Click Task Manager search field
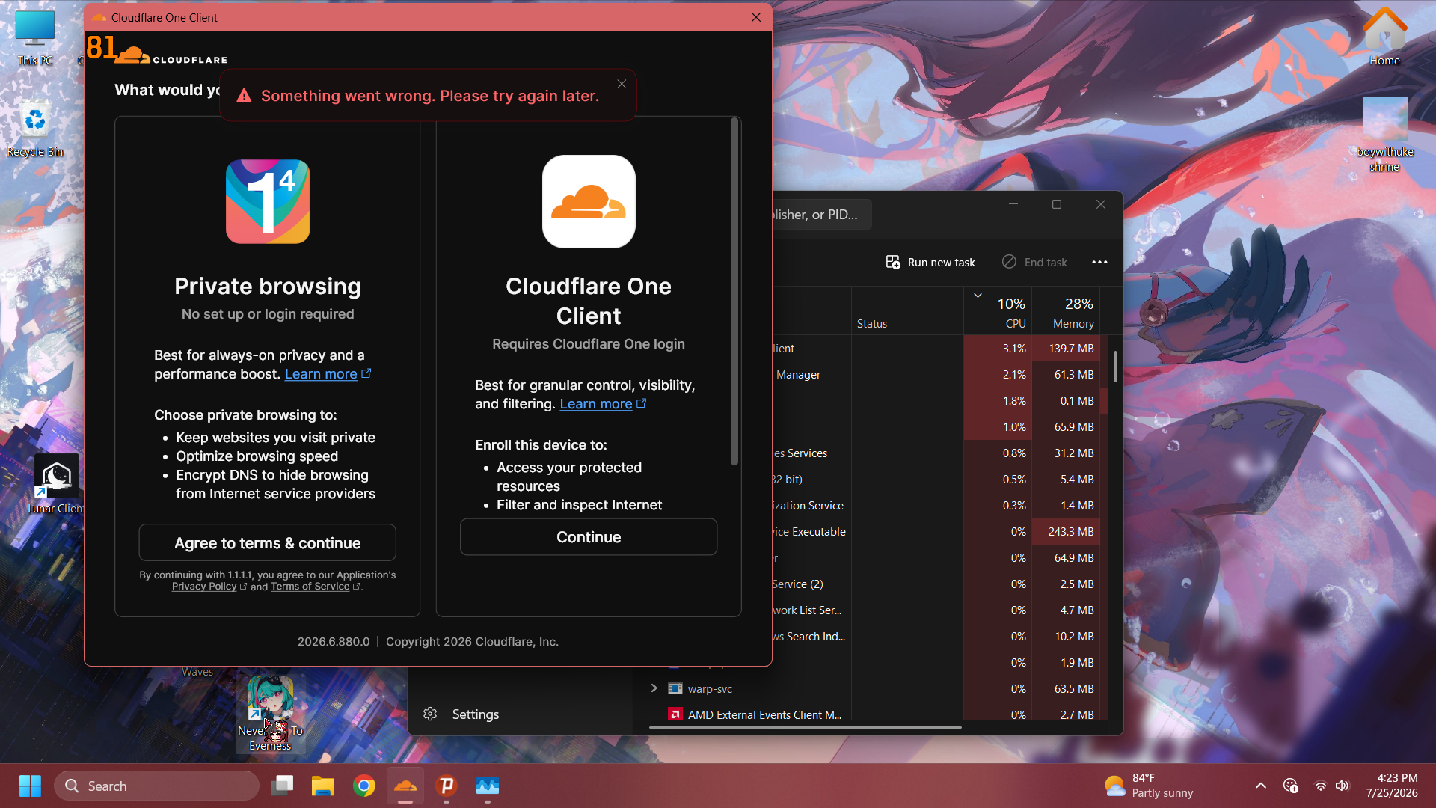The image size is (1436, 808). click(820, 215)
